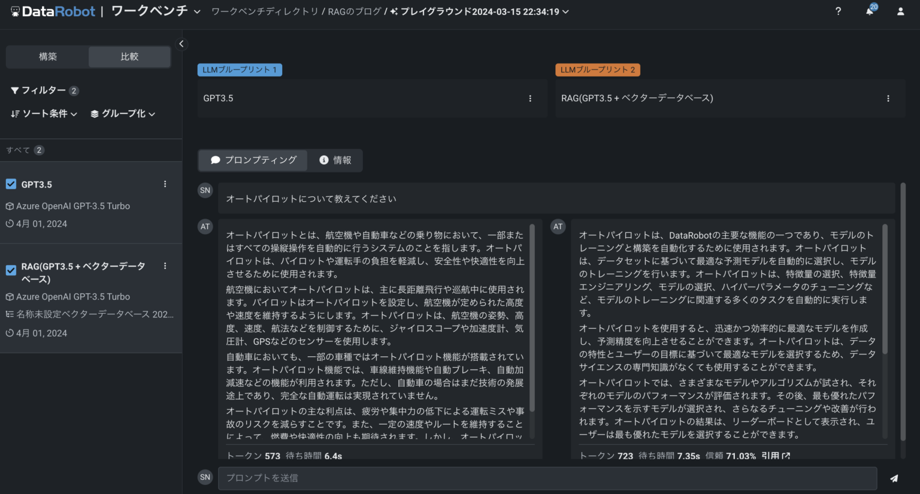The width and height of the screenshot is (920, 494).
Task: Open kebab menu next to GPT3.5 list item
Action: pyautogui.click(x=165, y=184)
